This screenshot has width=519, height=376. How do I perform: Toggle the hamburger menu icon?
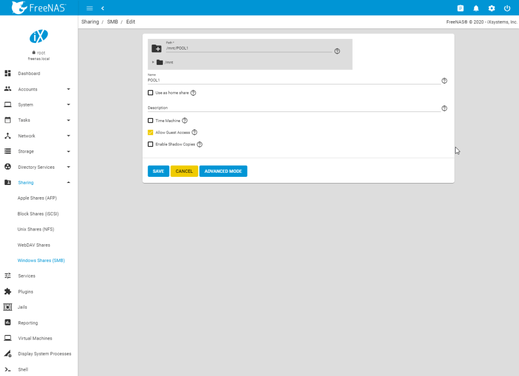point(90,8)
